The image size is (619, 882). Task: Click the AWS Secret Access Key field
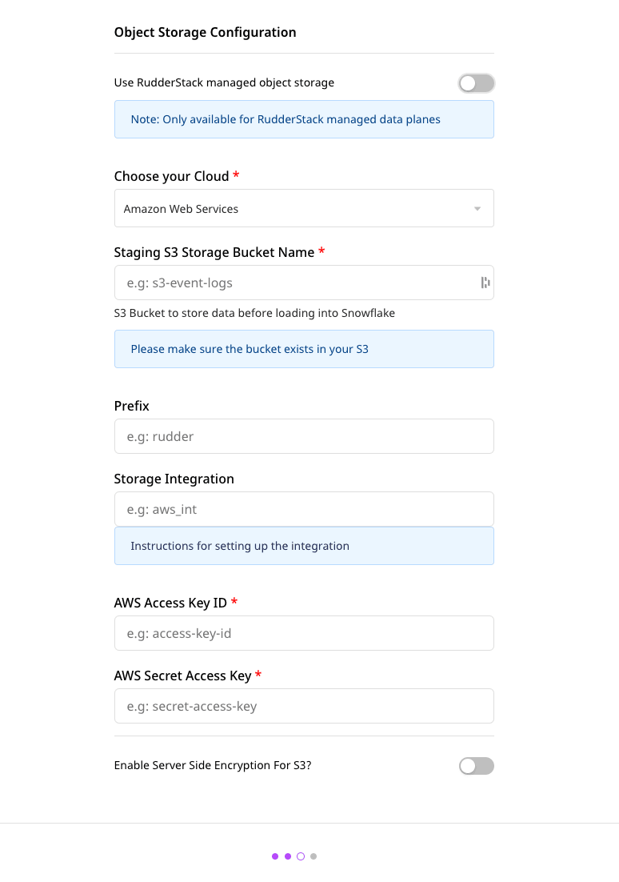pos(304,706)
